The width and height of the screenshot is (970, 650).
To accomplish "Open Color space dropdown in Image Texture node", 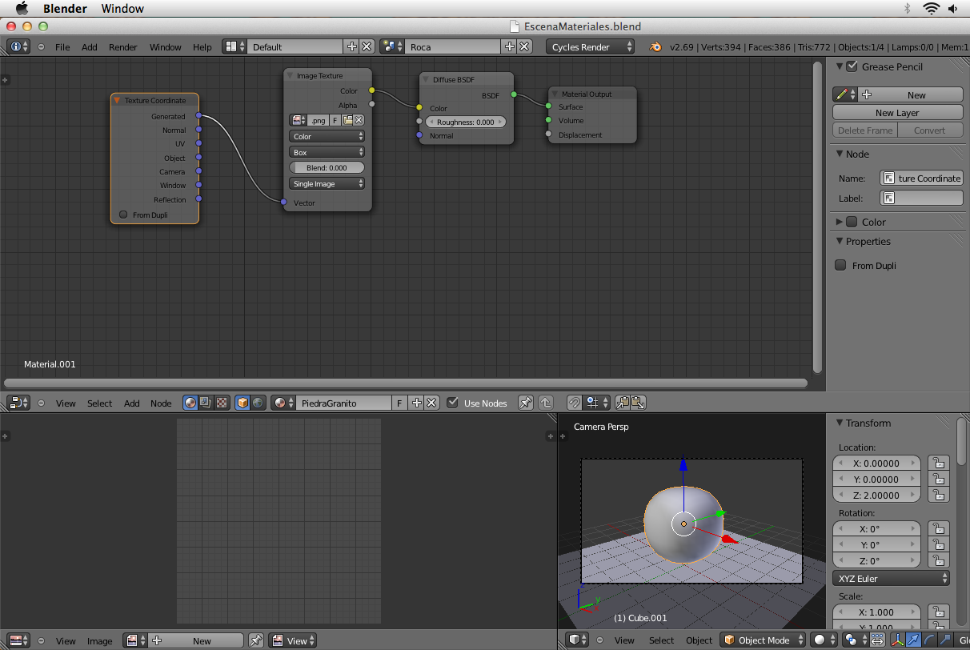I will pyautogui.click(x=327, y=136).
